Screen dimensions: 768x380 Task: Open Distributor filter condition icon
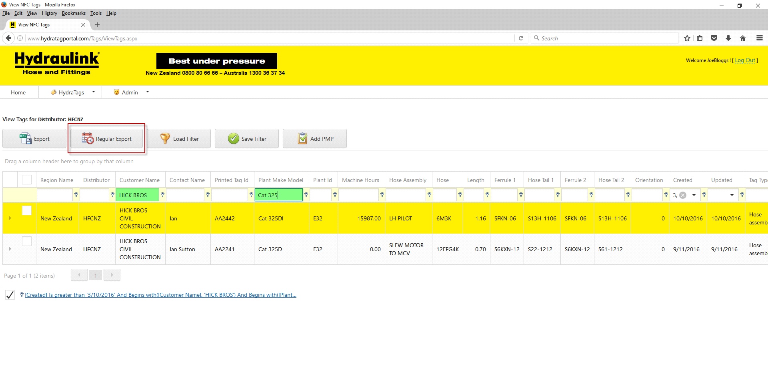[112, 195]
